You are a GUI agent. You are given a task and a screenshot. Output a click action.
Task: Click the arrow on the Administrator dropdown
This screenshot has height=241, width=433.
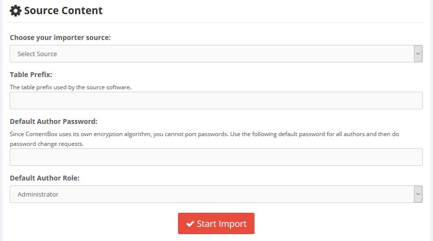click(x=418, y=194)
